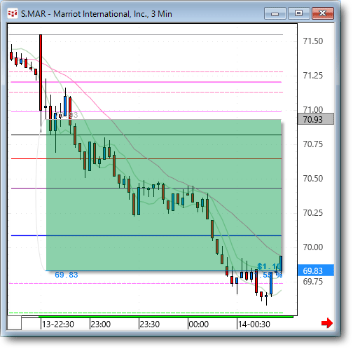This screenshot has width=353, height=349.
Task: Click the 70.25 price axis label
Action: point(313,213)
